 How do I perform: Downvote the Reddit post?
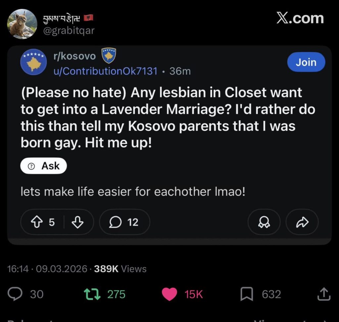[x=77, y=222]
